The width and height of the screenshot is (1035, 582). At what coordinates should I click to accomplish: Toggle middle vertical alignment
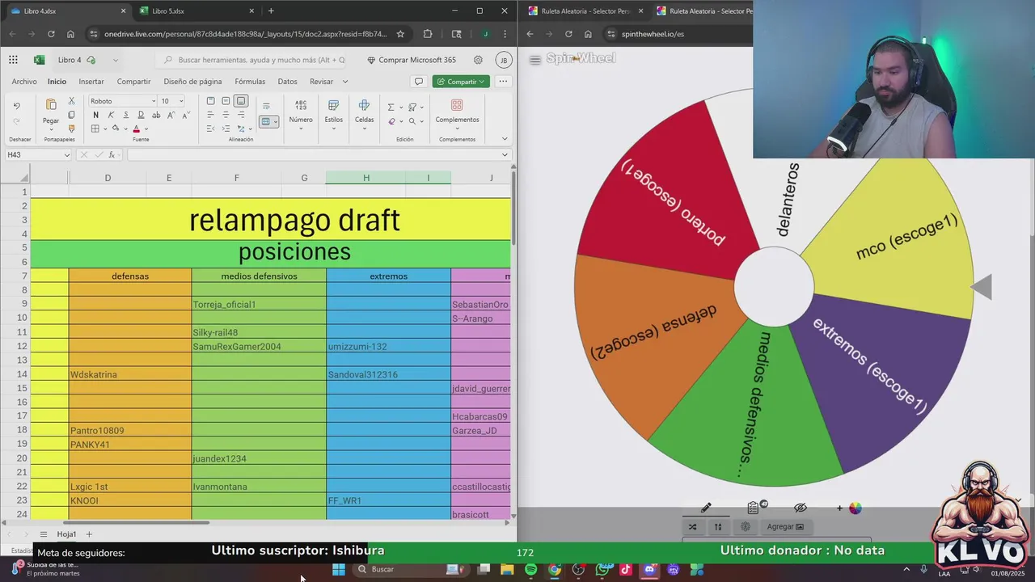[226, 101]
